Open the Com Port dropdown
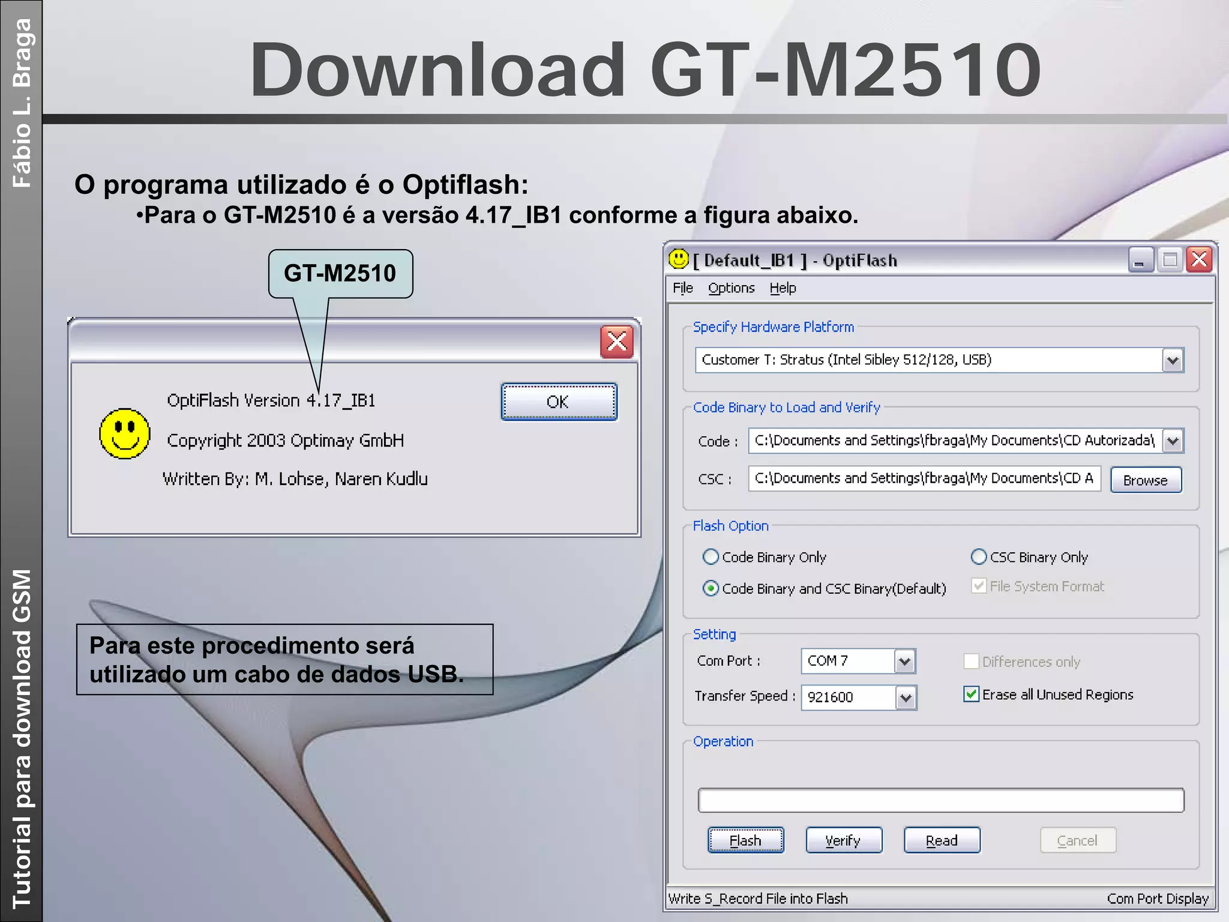The image size is (1229, 922). (904, 661)
